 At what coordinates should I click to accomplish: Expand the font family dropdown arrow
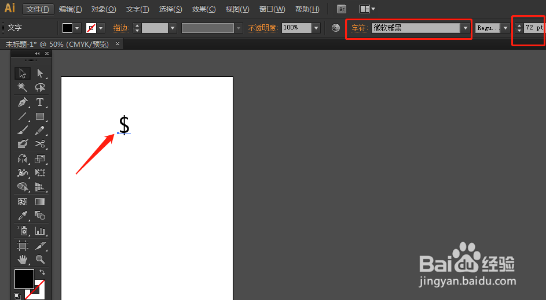click(465, 28)
